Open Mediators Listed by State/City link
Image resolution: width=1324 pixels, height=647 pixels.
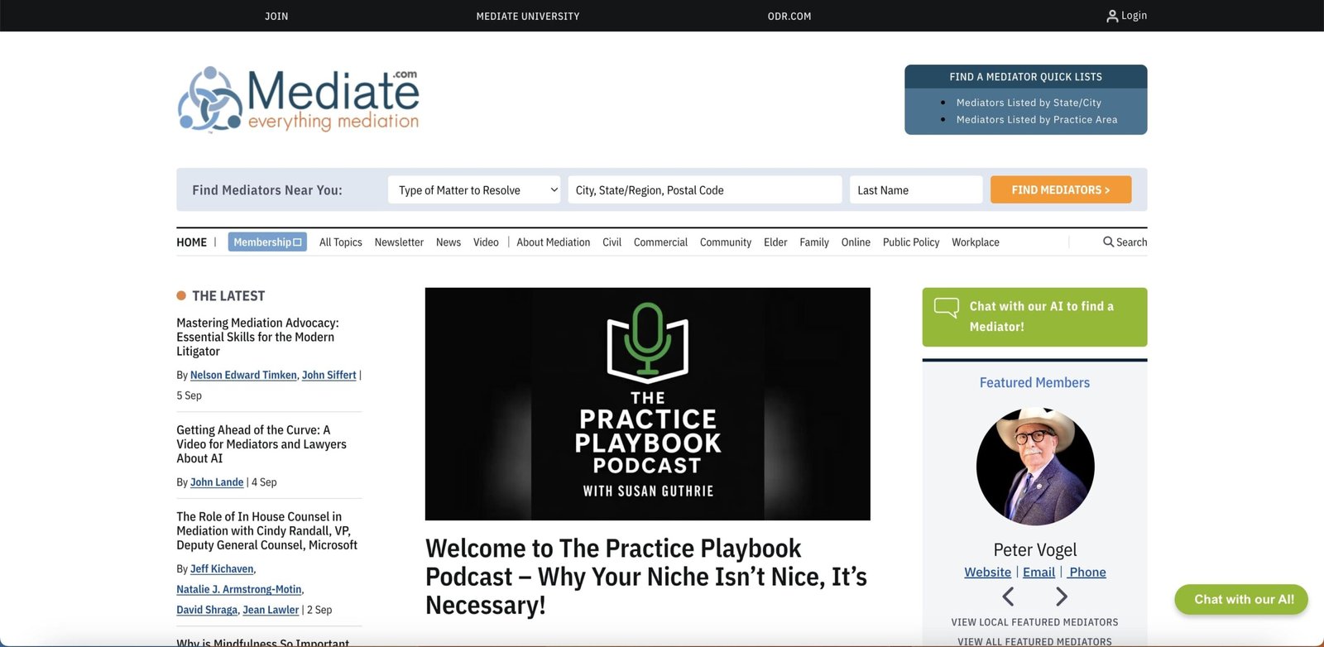pos(1028,103)
